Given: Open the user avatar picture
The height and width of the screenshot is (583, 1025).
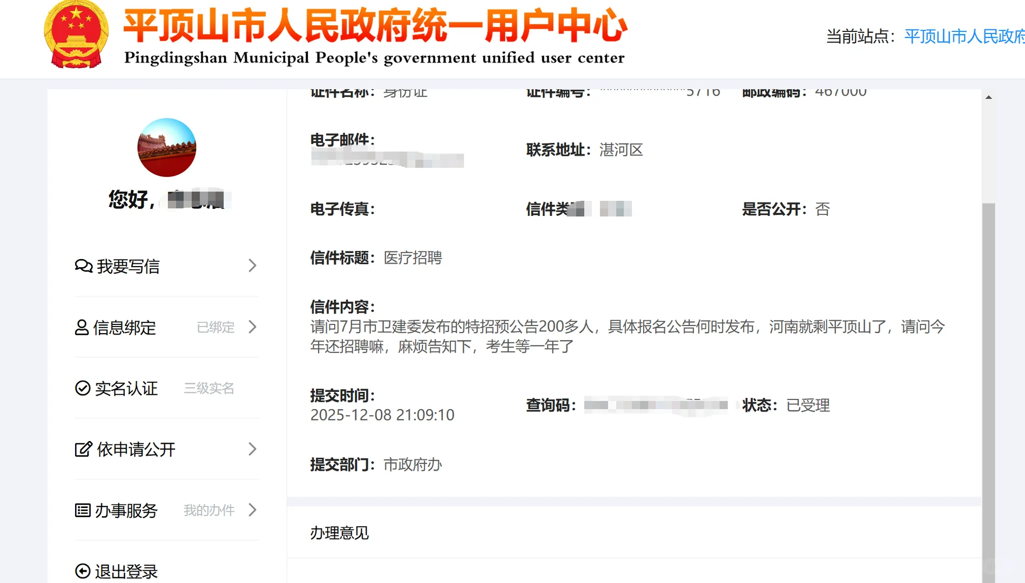Looking at the screenshot, I should coord(167,147).
